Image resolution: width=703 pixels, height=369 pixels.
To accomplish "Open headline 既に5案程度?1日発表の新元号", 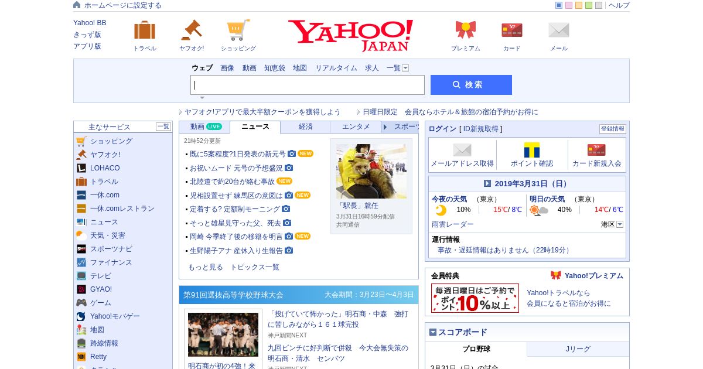I will click(238, 154).
